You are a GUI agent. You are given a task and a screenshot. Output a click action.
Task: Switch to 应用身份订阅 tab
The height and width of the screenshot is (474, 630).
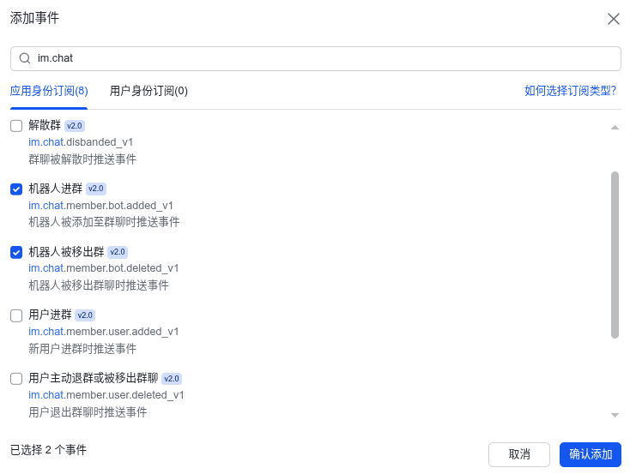coord(49,91)
